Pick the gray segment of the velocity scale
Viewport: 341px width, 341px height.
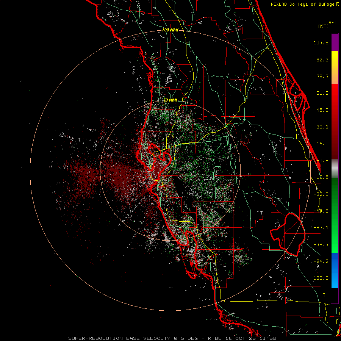(335, 168)
